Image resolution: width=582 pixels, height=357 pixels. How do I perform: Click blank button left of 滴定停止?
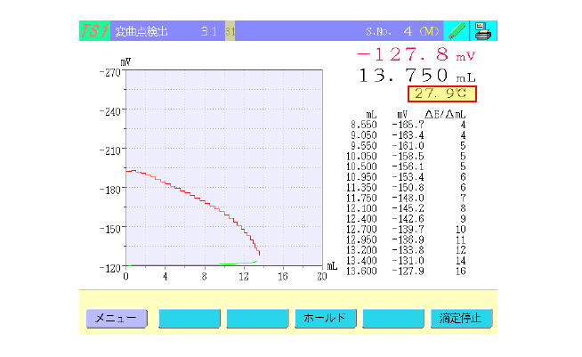(393, 318)
